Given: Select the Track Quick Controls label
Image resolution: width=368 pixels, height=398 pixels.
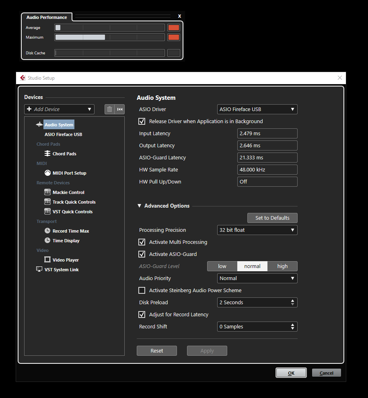Looking at the screenshot, I should pos(74,202).
